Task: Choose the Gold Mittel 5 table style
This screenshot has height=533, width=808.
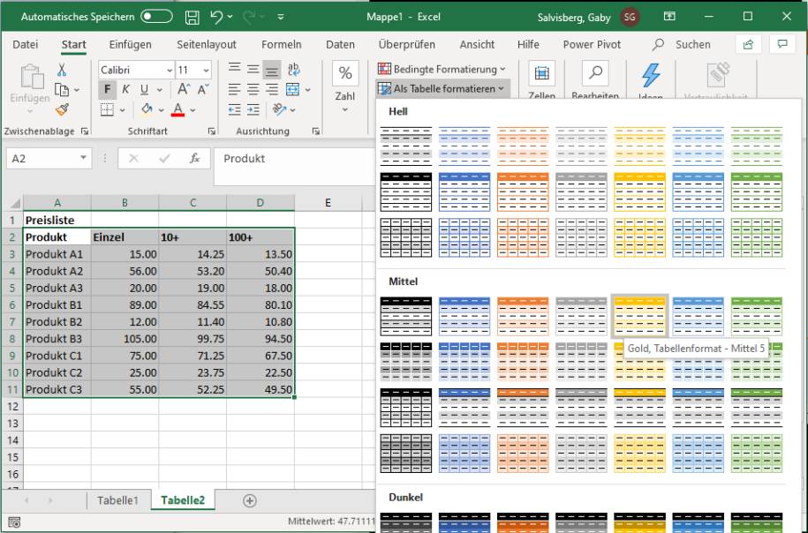Action: click(x=639, y=316)
